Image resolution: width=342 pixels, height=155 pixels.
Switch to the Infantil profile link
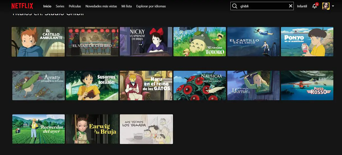coord(302,6)
